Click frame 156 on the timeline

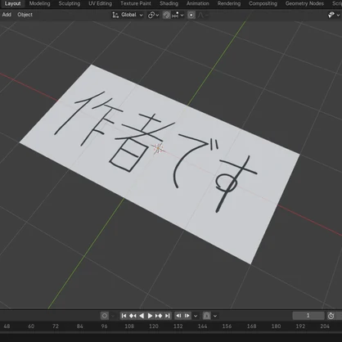[x=227, y=326]
